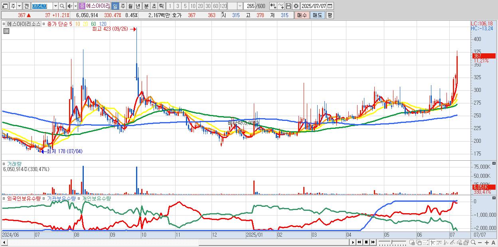498x247 pixels.
Task: Click the purple 증 badge icon
Action: (82, 6)
